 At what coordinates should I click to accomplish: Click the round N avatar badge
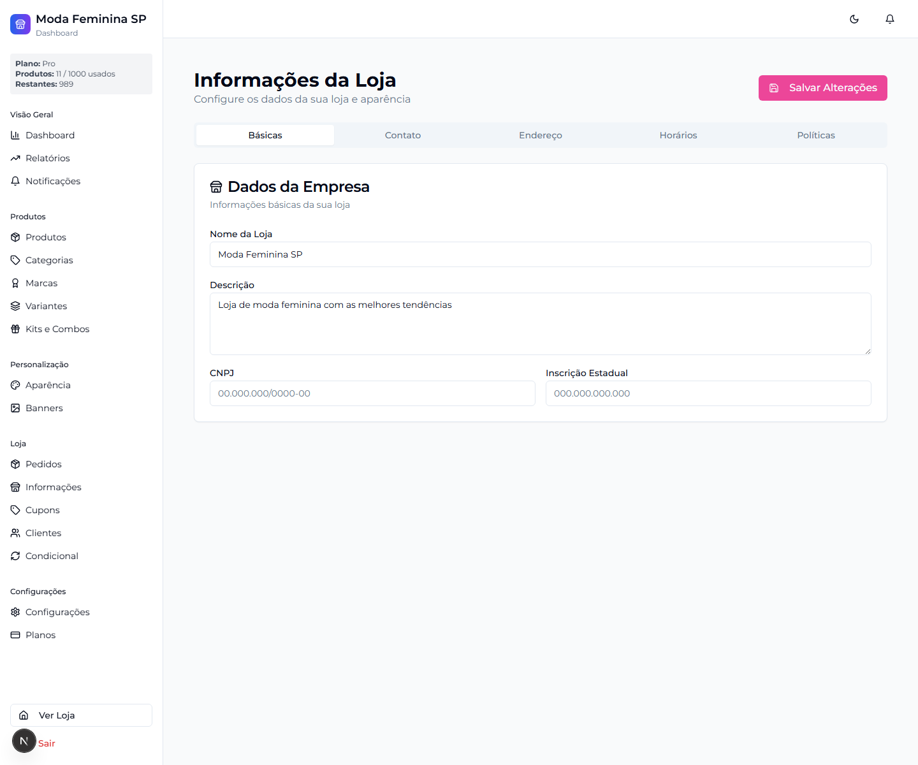pyautogui.click(x=24, y=741)
